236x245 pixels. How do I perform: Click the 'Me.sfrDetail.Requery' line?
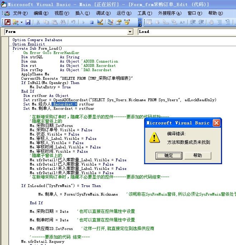(x=43, y=241)
